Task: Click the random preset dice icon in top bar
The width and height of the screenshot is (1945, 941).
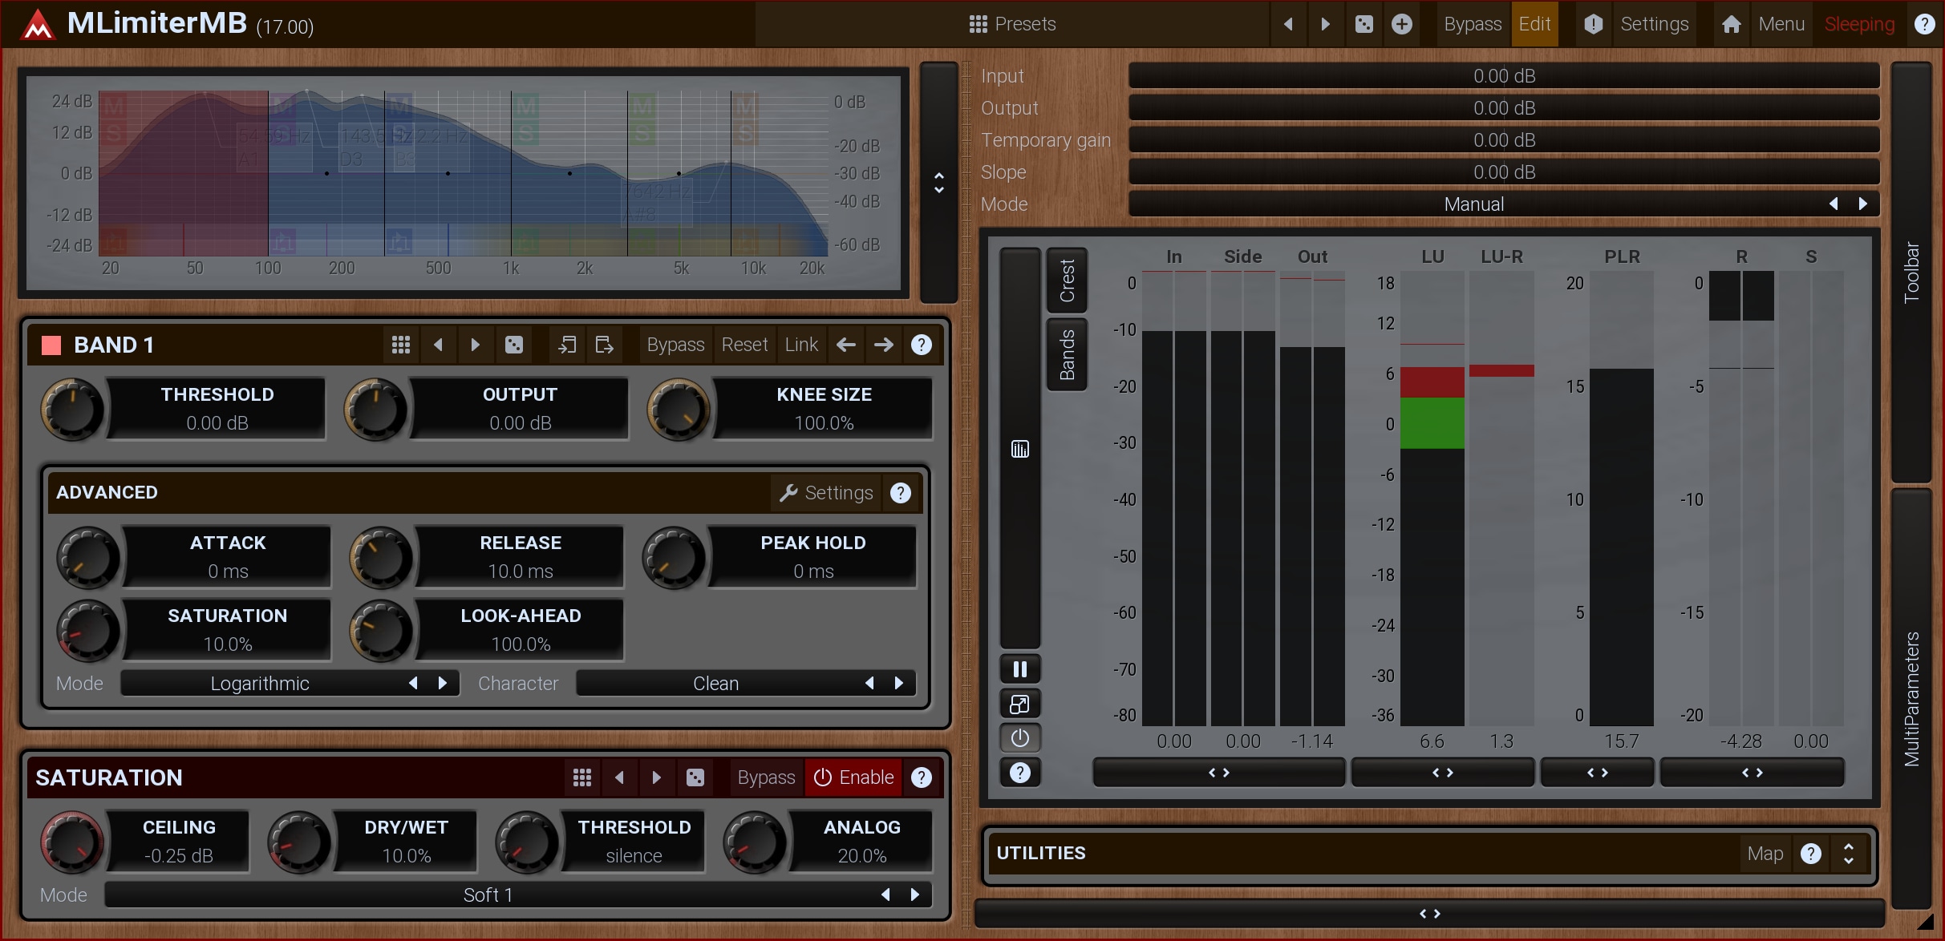Action: coord(1364,24)
